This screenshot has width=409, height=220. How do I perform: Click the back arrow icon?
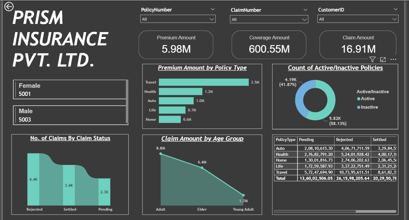[x=9, y=7]
